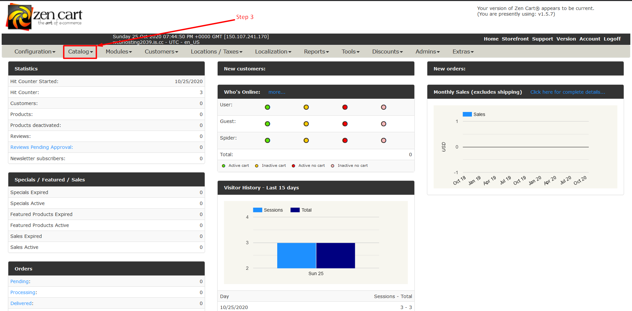Viewport: 632px width, 311px height.
Task: Select Support in the top bar
Action: pyautogui.click(x=542, y=39)
